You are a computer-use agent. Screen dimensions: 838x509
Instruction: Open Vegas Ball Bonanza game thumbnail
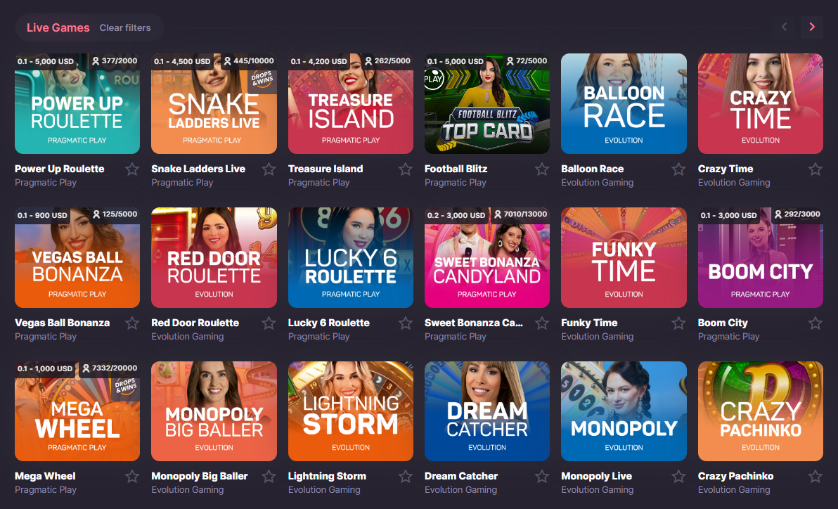tap(77, 258)
